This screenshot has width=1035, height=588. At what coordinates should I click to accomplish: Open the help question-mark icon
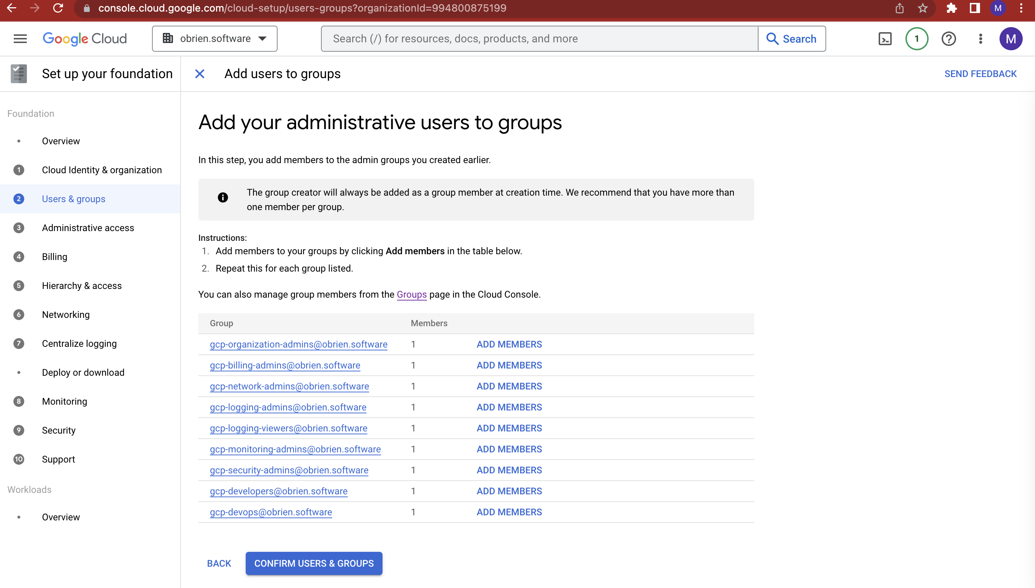coord(948,38)
